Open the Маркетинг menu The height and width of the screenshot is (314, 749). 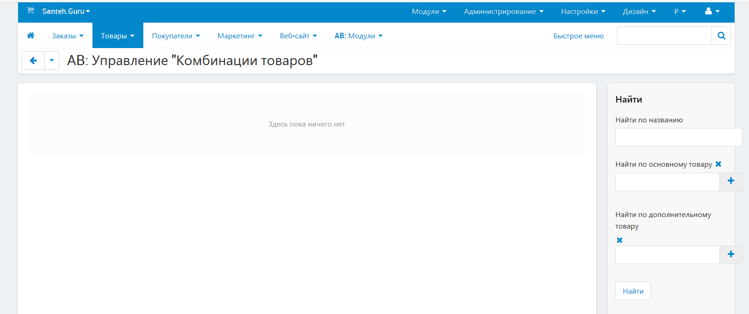tap(240, 36)
